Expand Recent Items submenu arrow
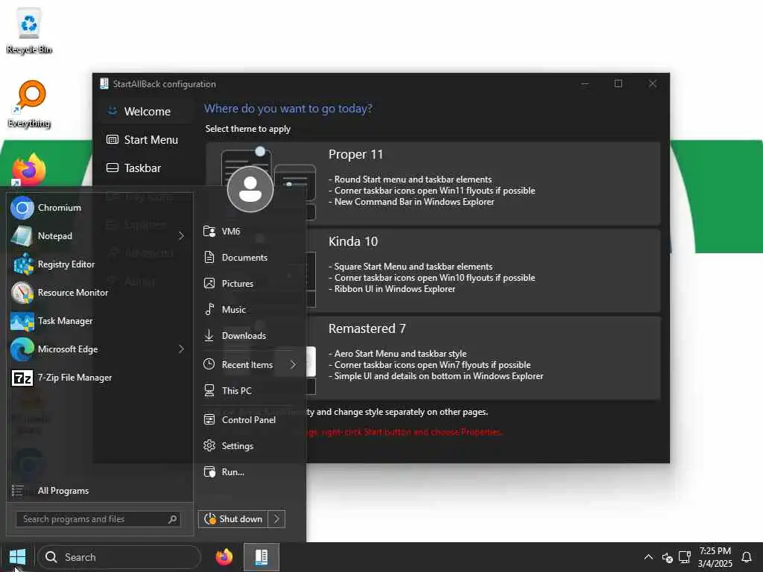The image size is (763, 572). [293, 365]
